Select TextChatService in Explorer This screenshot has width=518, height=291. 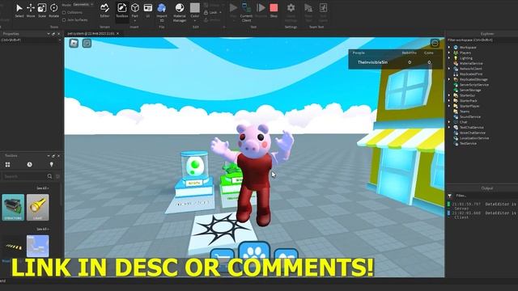pos(471,128)
